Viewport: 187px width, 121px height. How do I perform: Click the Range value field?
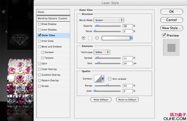[x=128, y=86]
